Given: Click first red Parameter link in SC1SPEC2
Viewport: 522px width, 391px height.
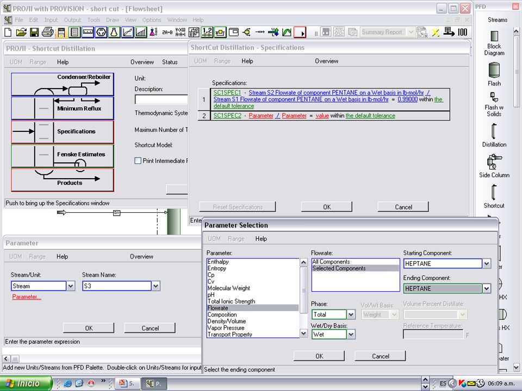Looking at the screenshot, I should pos(260,116).
